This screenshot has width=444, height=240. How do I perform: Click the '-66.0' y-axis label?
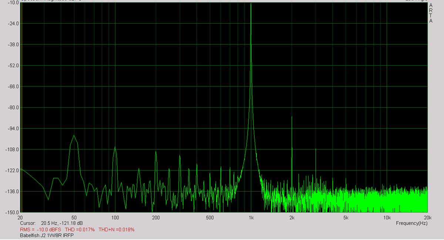pos(13,87)
